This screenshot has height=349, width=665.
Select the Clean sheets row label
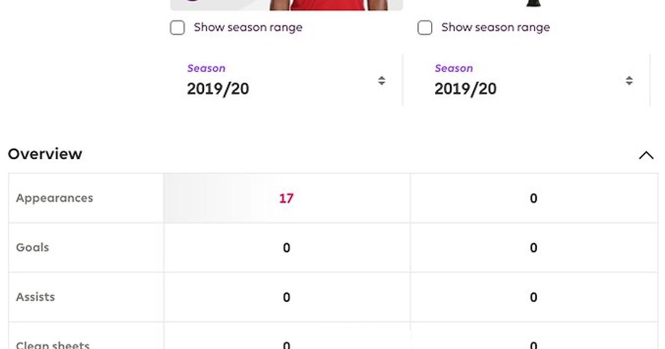pyautogui.click(x=53, y=345)
